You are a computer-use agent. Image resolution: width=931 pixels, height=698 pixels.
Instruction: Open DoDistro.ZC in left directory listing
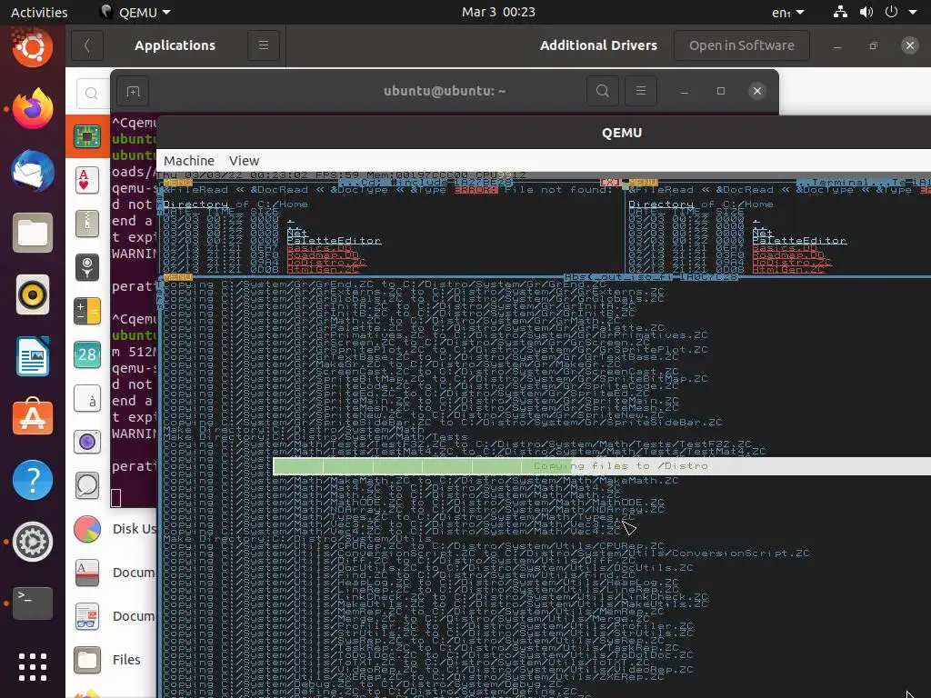(x=326, y=263)
